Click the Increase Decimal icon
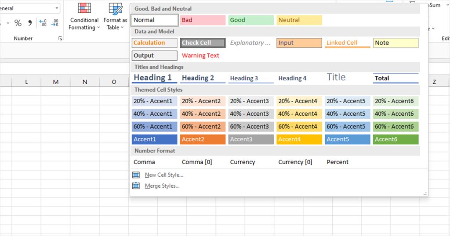450x236 pixels. pos(43,23)
